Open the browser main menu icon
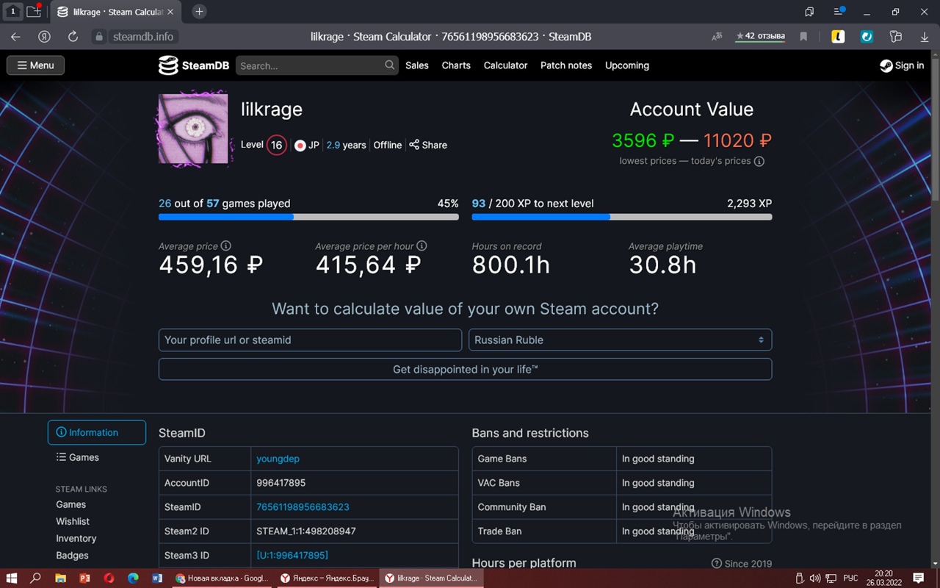 839,12
